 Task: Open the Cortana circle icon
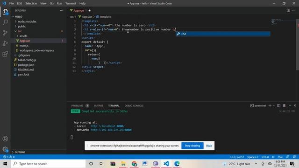pos(91,164)
